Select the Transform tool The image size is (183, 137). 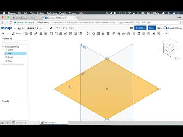103,33
